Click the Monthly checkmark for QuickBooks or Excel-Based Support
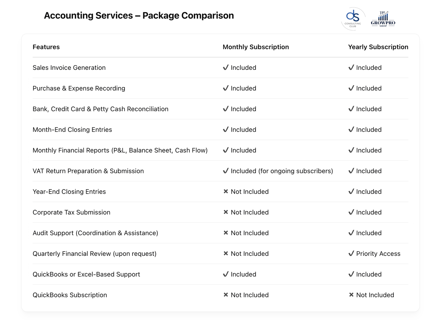The height and width of the screenshot is (333, 441). click(226, 274)
